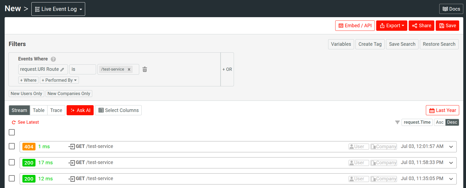Switch to the Trace view tab
The image size is (466, 188).
(x=56, y=110)
